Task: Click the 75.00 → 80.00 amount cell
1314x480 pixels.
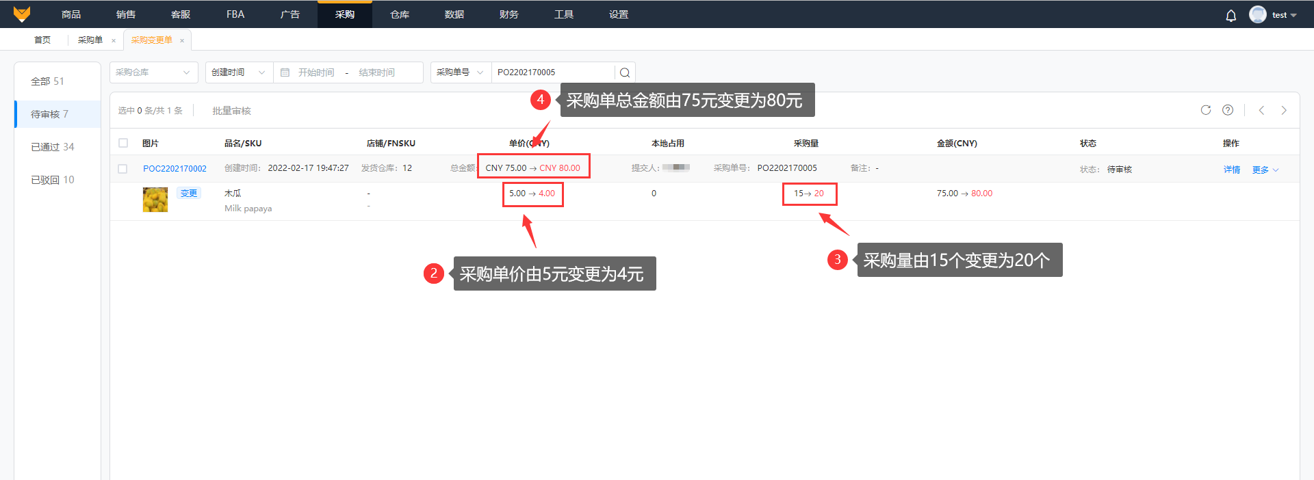Action: click(x=964, y=194)
